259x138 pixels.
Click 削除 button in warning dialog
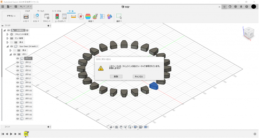coord(116,77)
